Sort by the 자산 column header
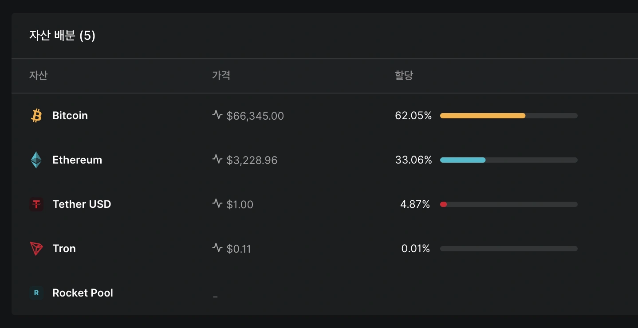Viewport: 638px width, 328px height. coord(38,75)
